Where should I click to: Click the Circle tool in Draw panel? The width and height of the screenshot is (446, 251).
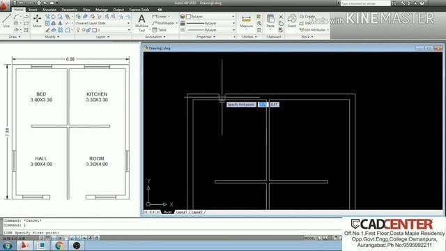point(16,23)
